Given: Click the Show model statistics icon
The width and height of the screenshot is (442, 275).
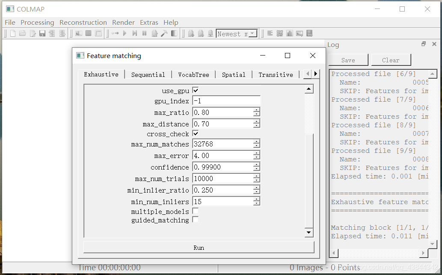Looking at the screenshot, I should pos(290,33).
